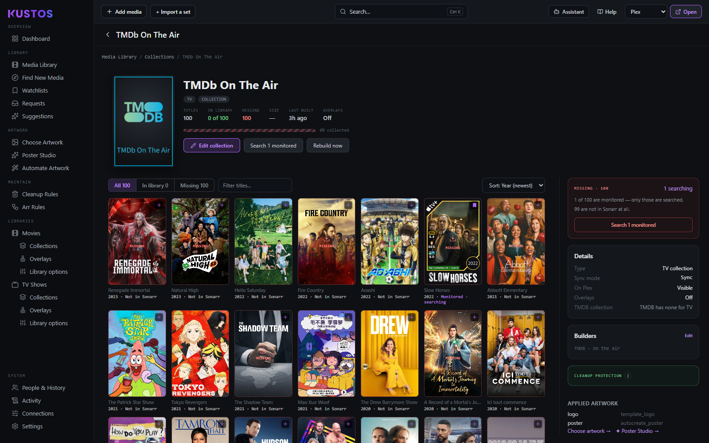Viewport: 709px width, 443px height.
Task: Monitor Fire Country with plus icon
Action: coord(348,205)
